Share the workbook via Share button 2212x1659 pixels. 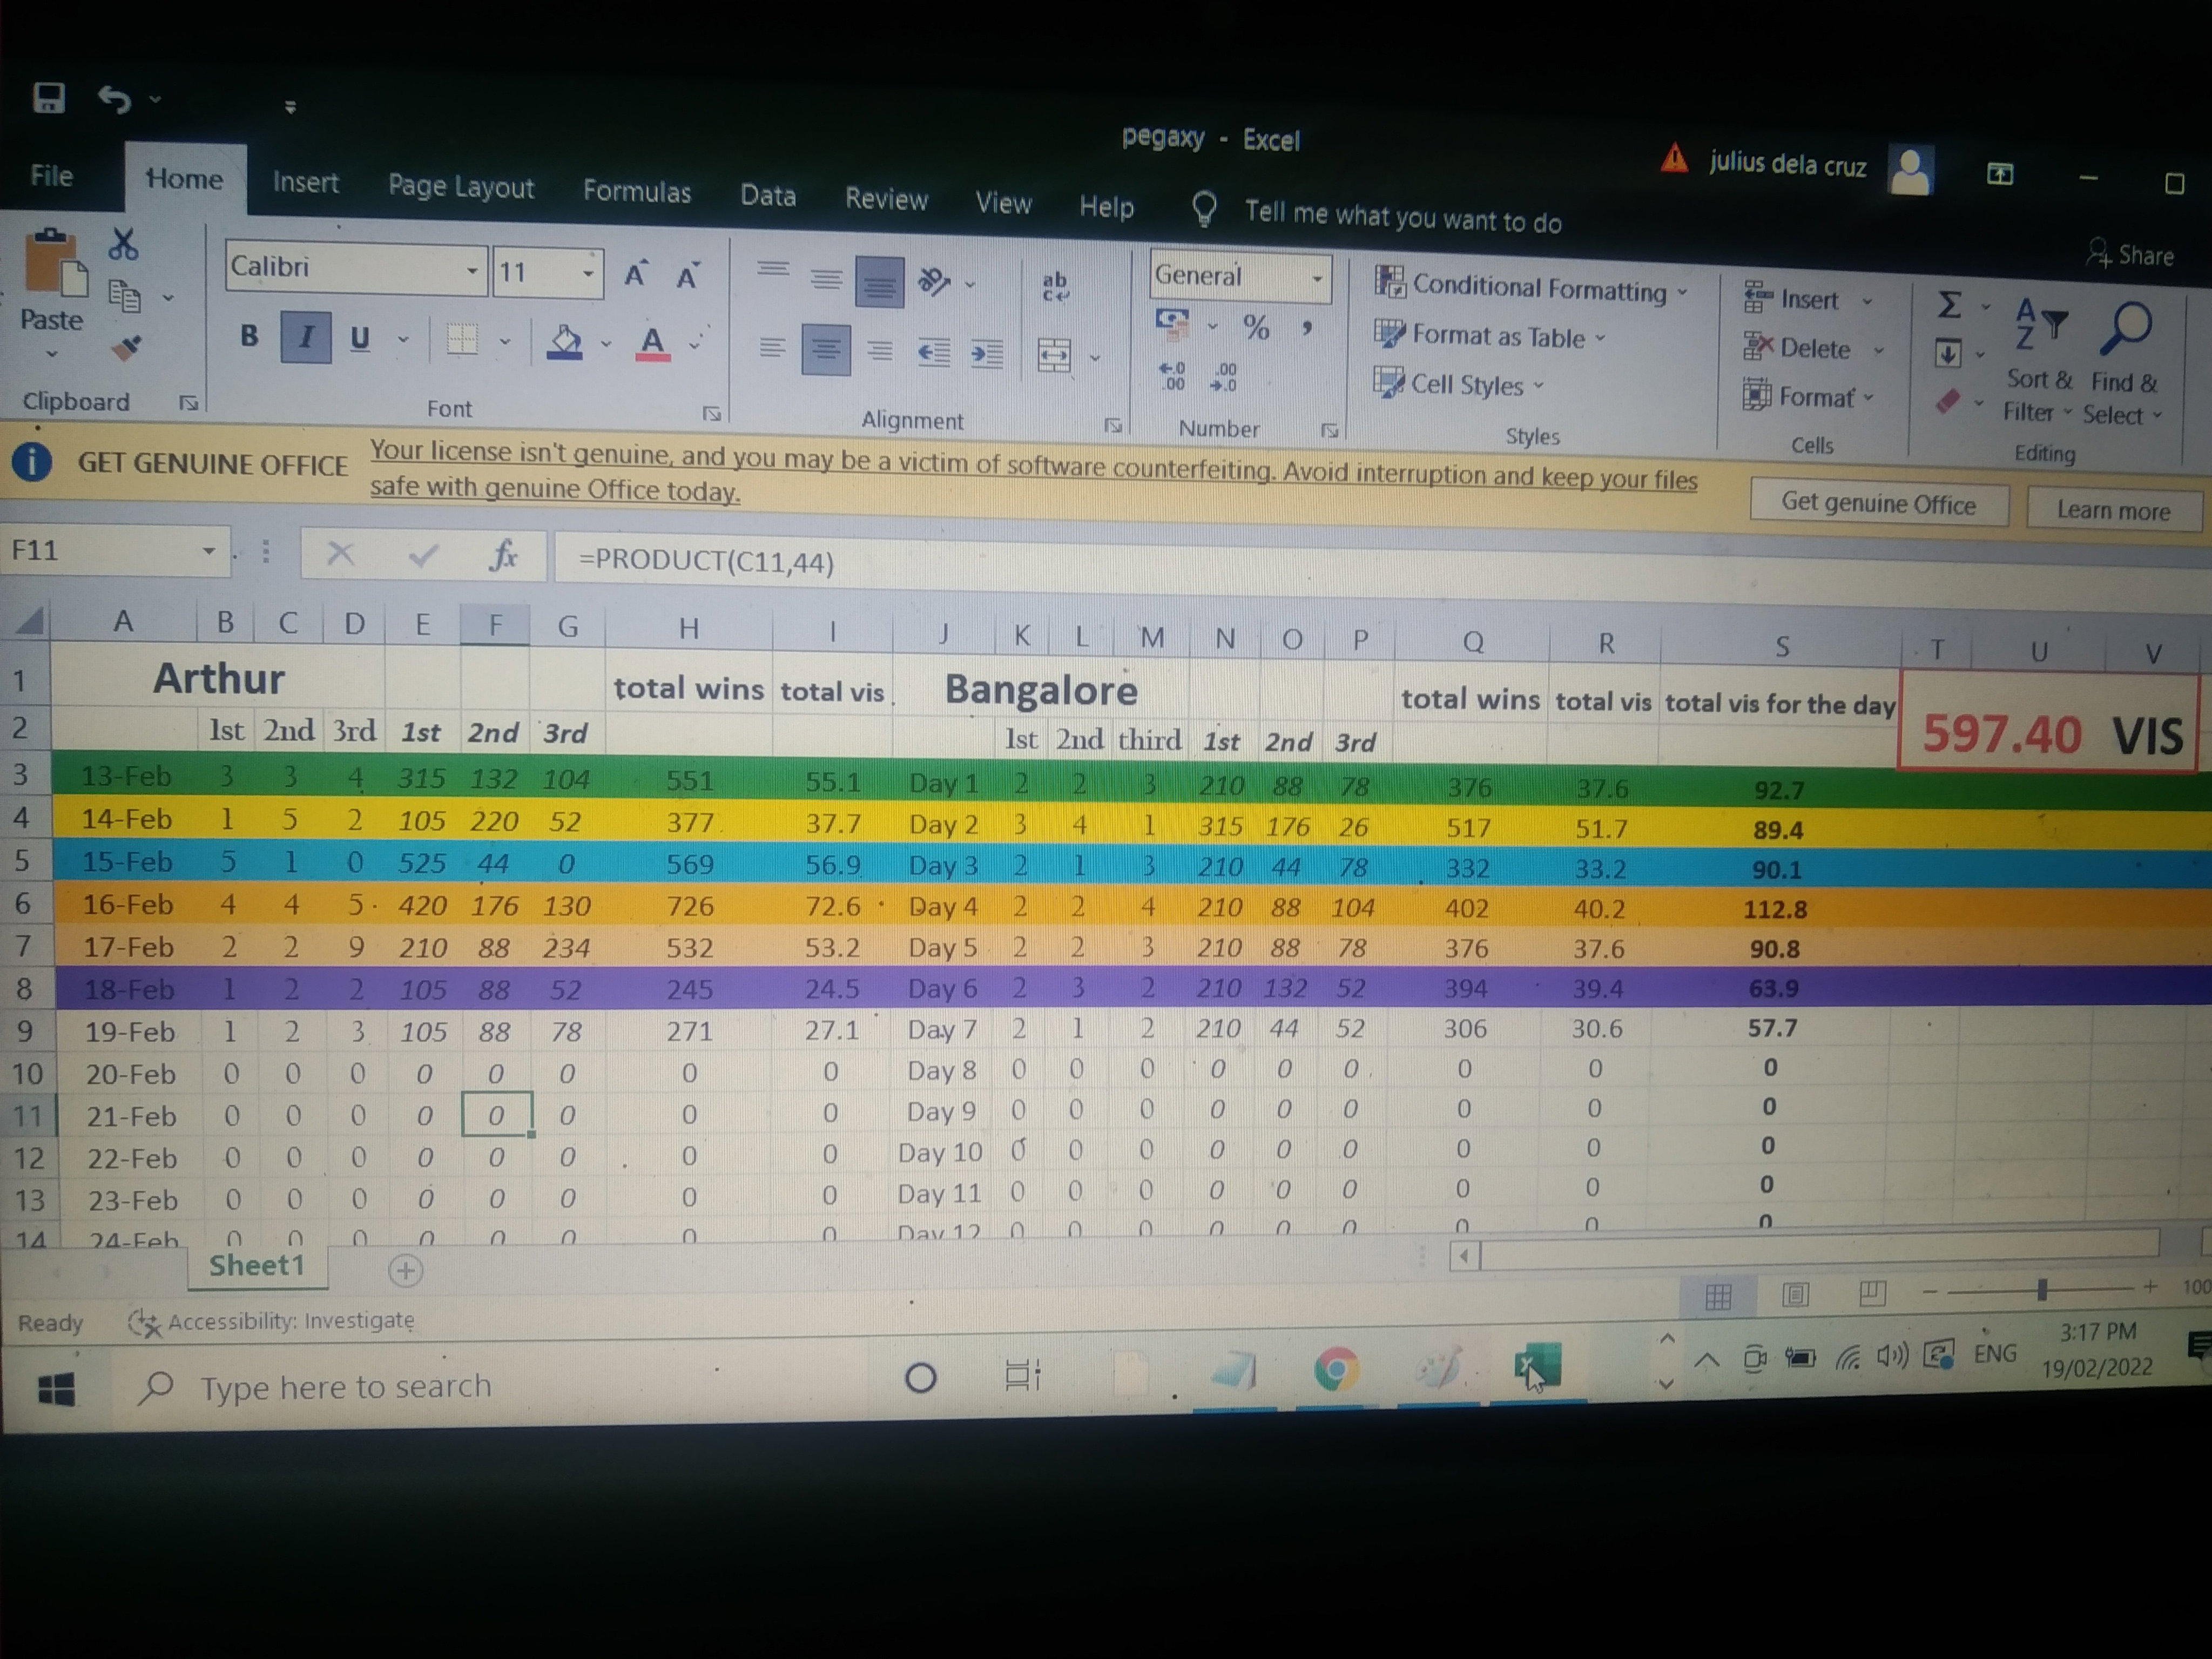tap(2130, 255)
